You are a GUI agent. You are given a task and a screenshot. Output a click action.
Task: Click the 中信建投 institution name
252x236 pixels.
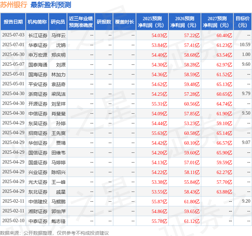[38, 201]
